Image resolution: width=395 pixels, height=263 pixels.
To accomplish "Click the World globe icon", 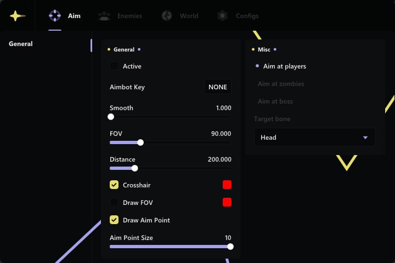I will pos(167,16).
